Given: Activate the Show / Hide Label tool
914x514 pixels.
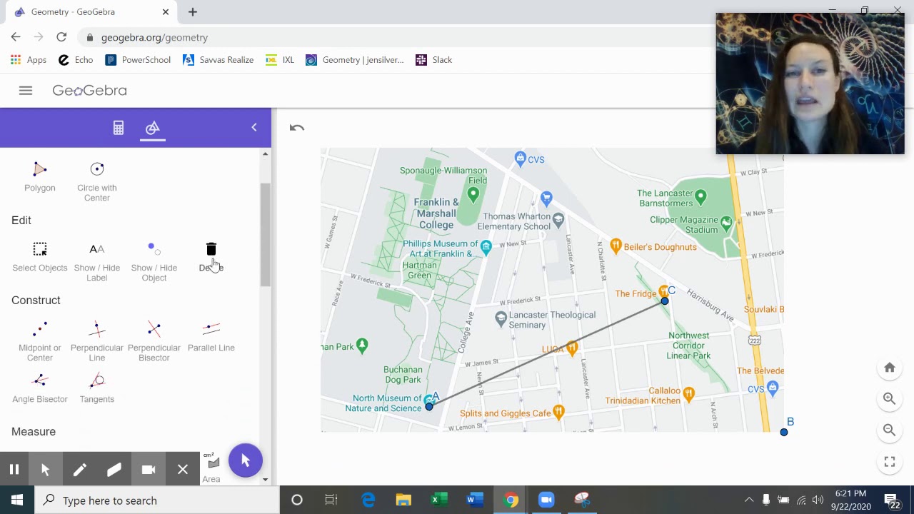Looking at the screenshot, I should coord(97,261).
